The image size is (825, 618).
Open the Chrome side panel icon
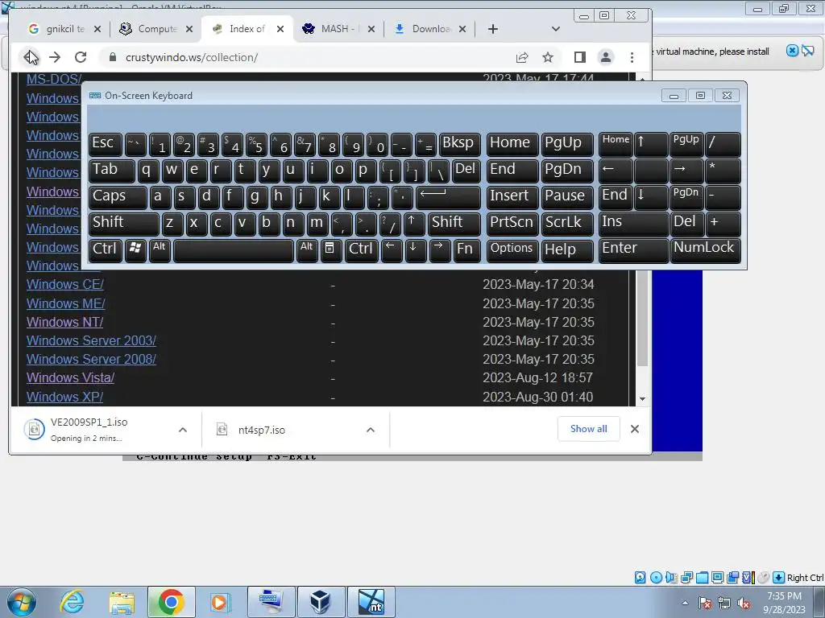click(x=580, y=57)
